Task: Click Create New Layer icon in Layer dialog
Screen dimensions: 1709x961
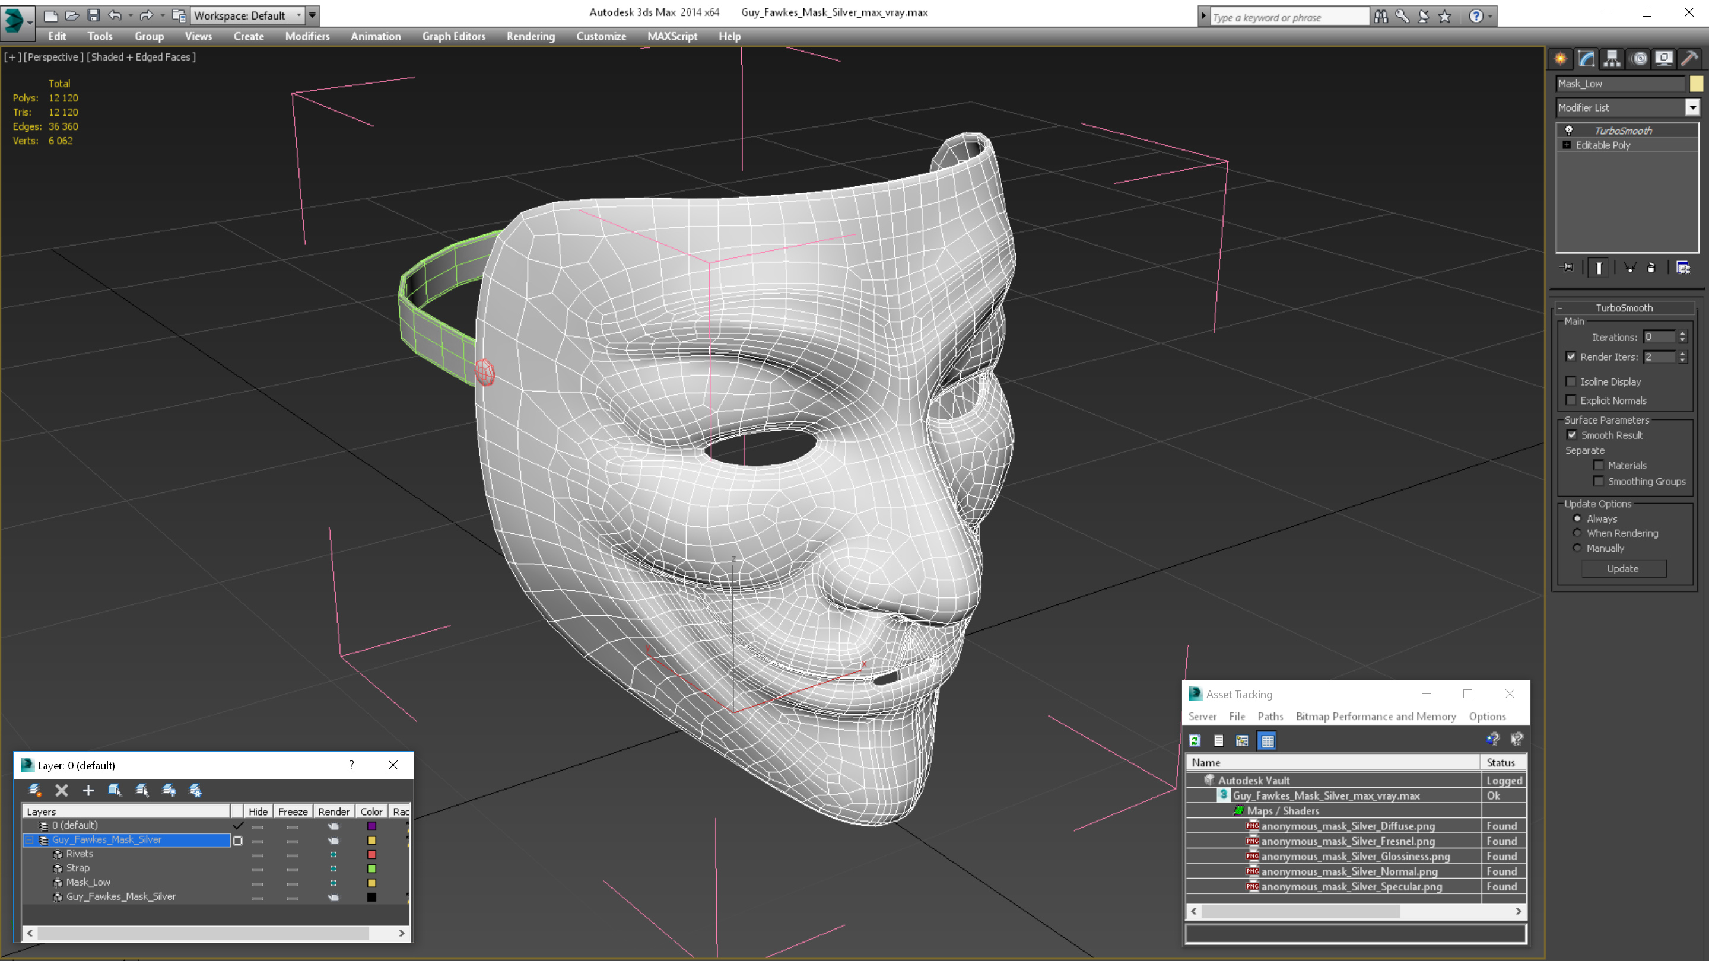Action: tap(34, 790)
